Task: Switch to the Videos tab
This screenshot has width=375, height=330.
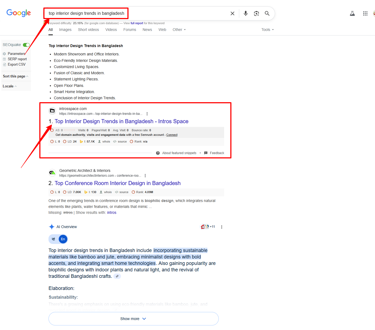Action: (111, 30)
